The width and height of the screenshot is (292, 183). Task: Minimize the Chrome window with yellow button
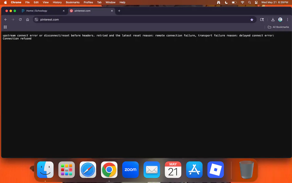(x=11, y=11)
